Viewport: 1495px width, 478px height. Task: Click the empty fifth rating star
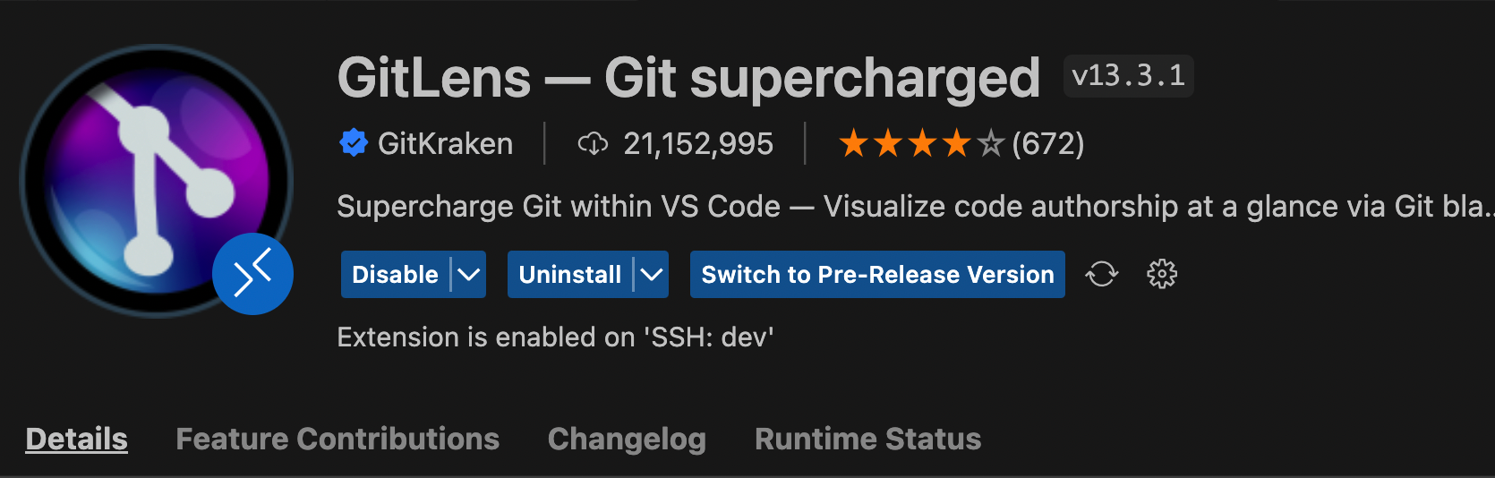tap(990, 143)
